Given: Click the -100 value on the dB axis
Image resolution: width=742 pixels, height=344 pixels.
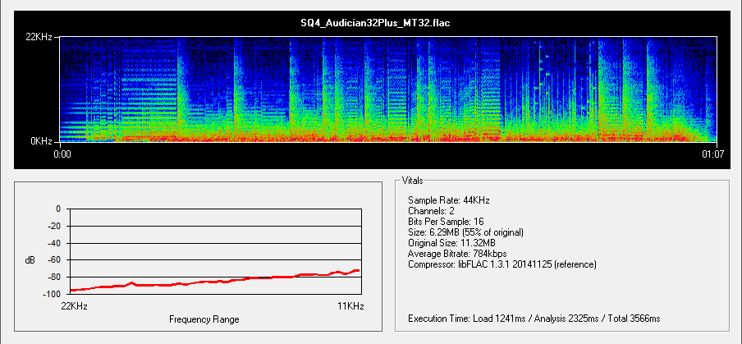Looking at the screenshot, I should (x=51, y=294).
